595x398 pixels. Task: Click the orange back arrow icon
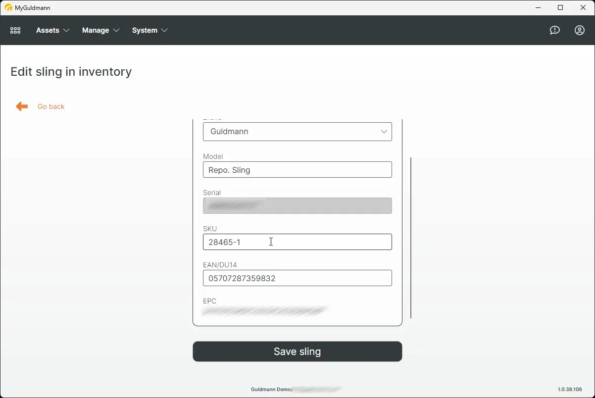click(21, 106)
